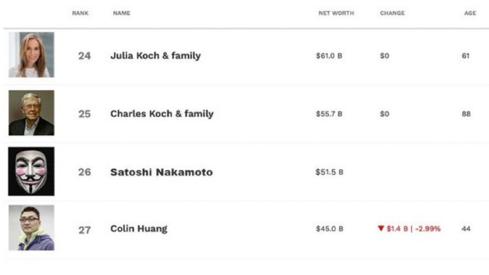
Task: Click the Guy Fawkes mask image
Action: click(31, 171)
